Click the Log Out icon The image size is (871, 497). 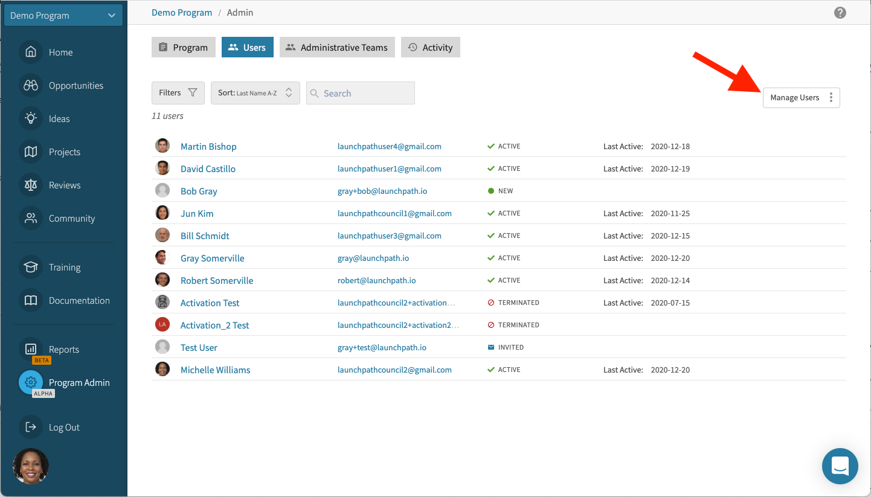[x=31, y=428]
